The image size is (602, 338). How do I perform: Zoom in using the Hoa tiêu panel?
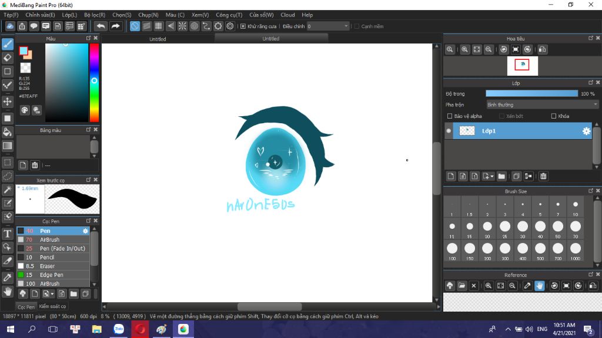coord(464,49)
